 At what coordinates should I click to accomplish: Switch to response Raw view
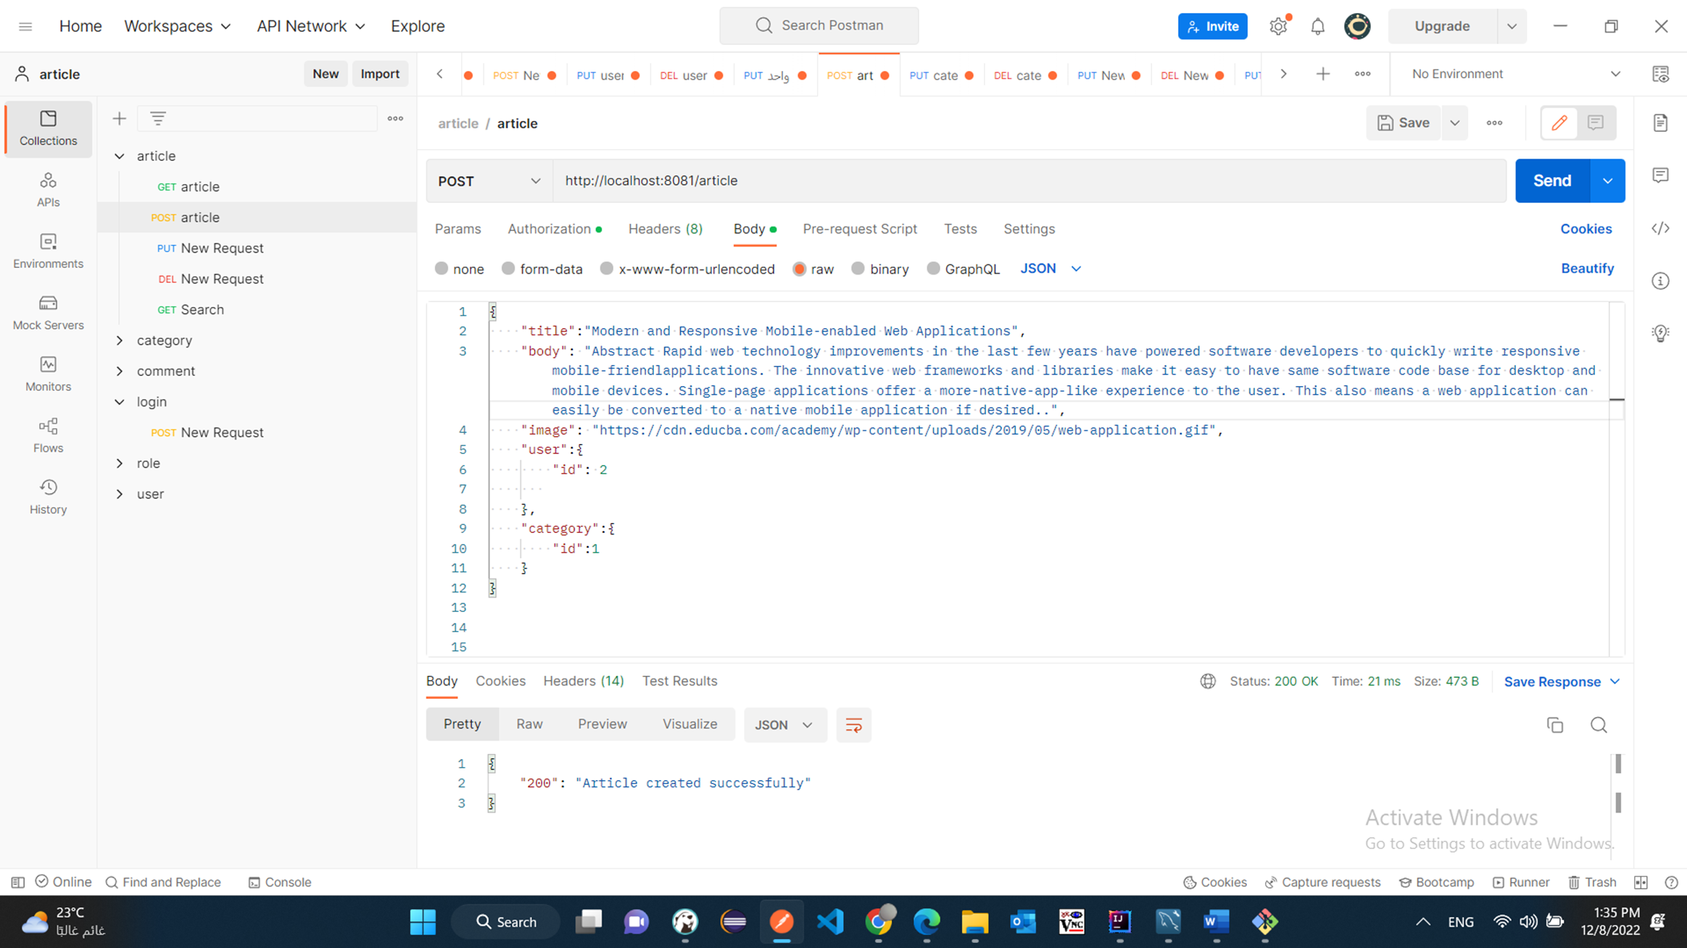pyautogui.click(x=529, y=724)
